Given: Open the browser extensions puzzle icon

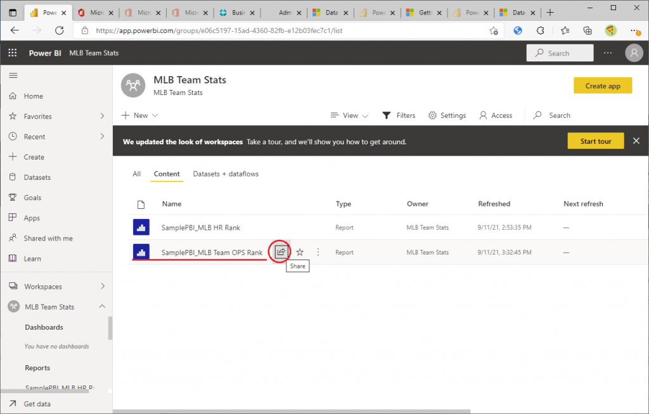Looking at the screenshot, I should tap(540, 30).
